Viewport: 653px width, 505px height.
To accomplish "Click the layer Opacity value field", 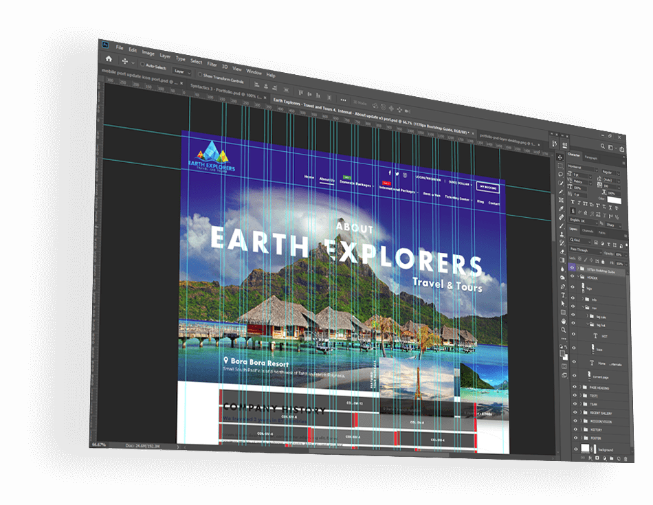I will pos(619,254).
